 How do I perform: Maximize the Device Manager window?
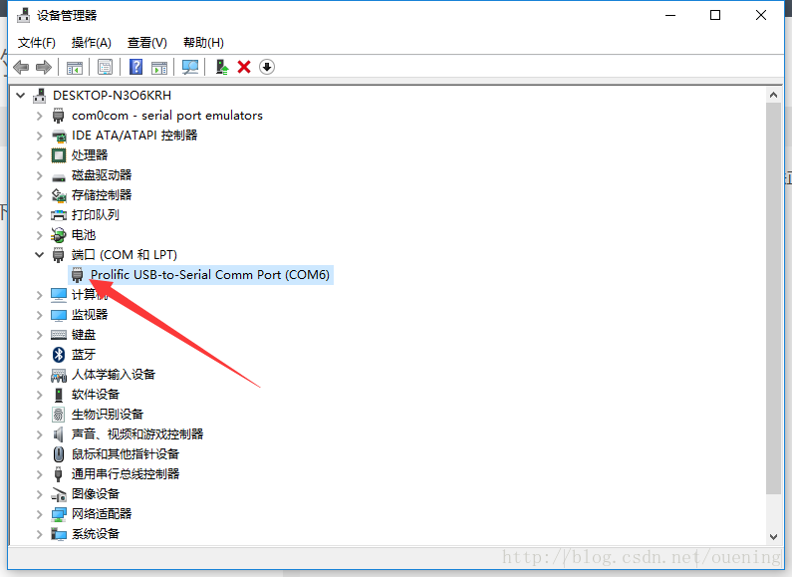(715, 15)
